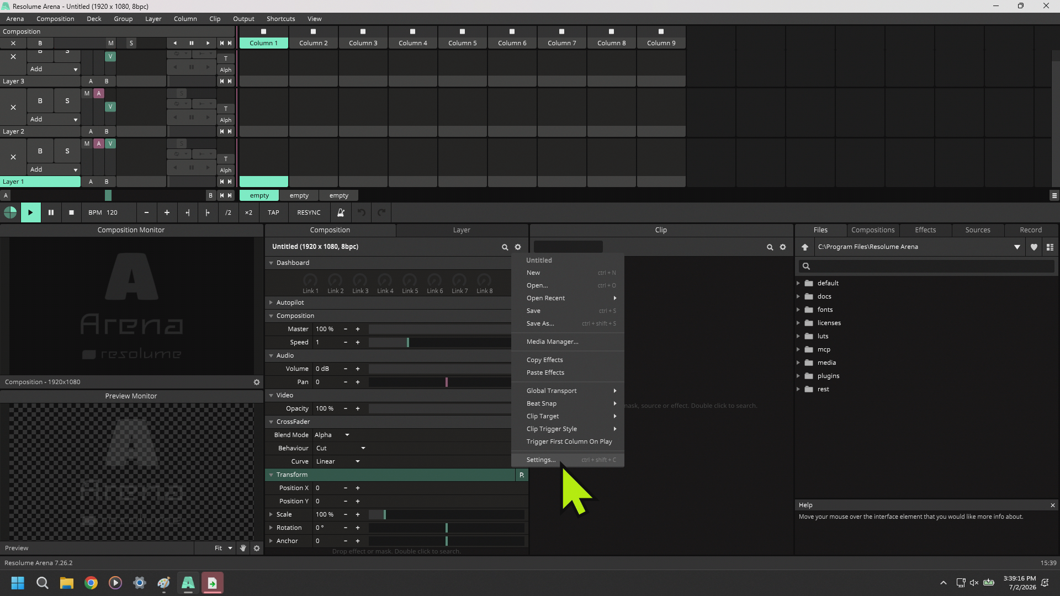Open the Layer panel tab
1060x596 pixels.
462,230
